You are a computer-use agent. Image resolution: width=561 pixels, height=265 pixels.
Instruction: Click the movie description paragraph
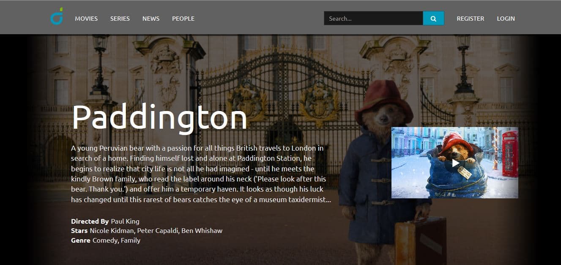pos(201,174)
